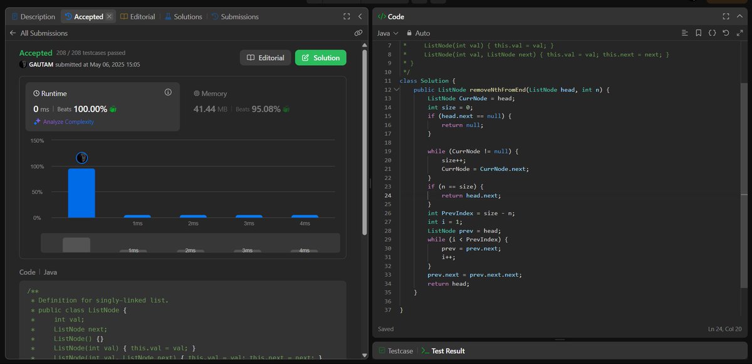Click 'int PrevIndex = size - n;' line
This screenshot has height=364, width=752.
470,213
